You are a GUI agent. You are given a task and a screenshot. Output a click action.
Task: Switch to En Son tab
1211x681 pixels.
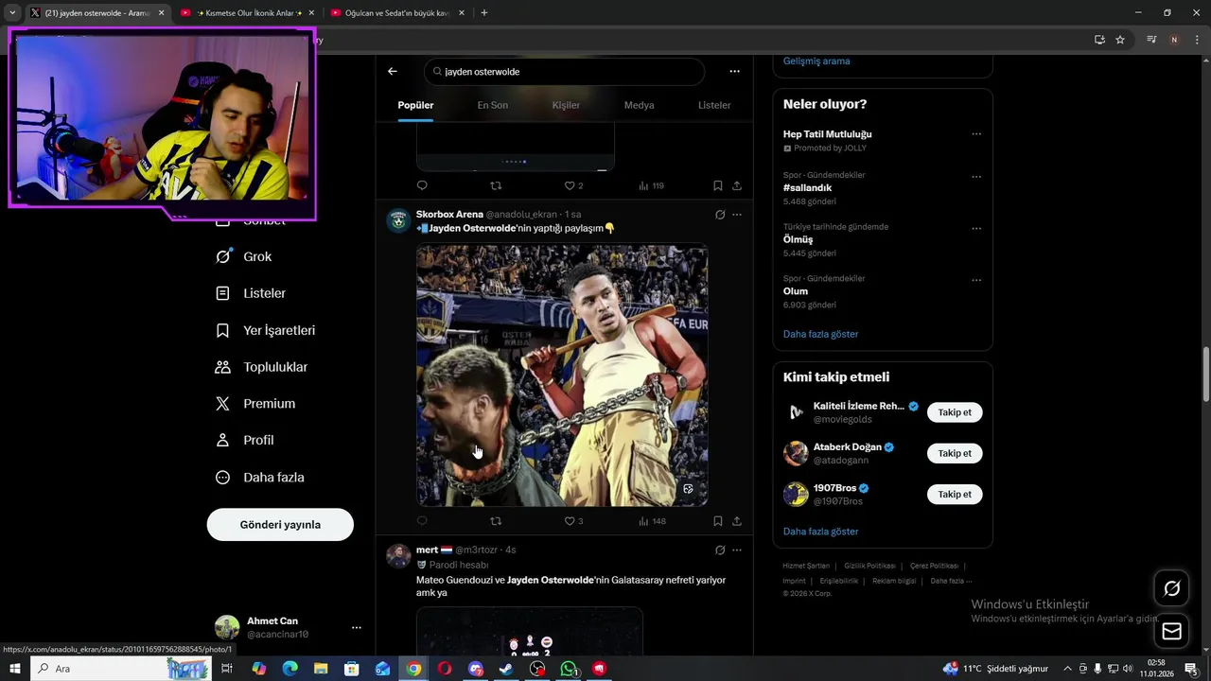[x=492, y=105]
